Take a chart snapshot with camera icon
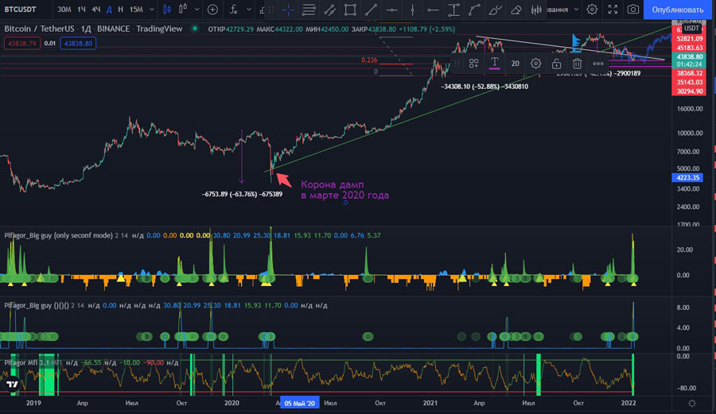Viewport: 716px width, 414px height. (632, 10)
